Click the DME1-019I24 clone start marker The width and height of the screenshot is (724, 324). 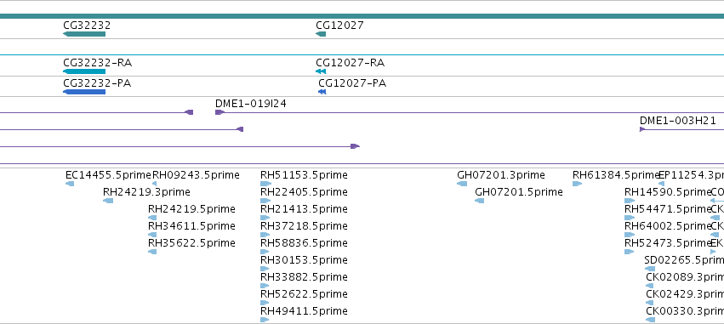click(x=219, y=112)
